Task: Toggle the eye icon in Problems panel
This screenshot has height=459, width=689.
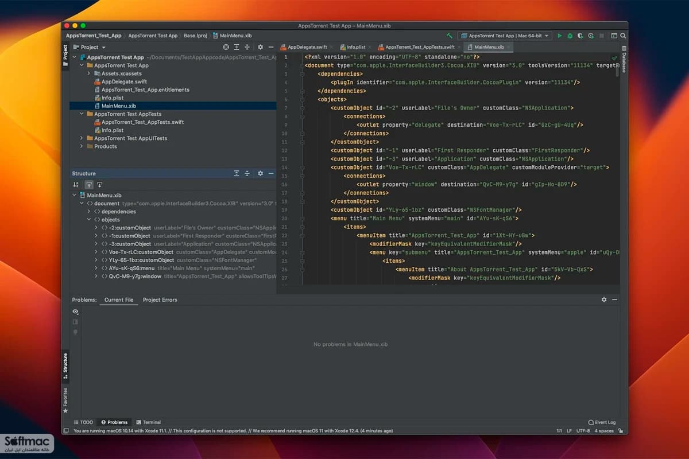Action: (75, 312)
